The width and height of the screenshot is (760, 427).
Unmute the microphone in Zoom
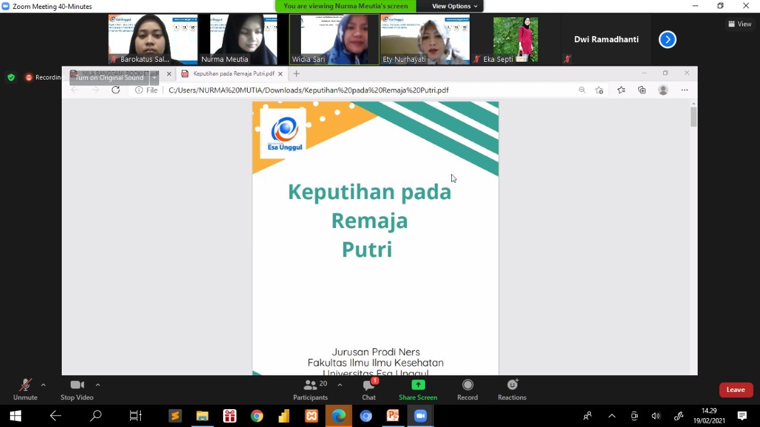[25, 390]
